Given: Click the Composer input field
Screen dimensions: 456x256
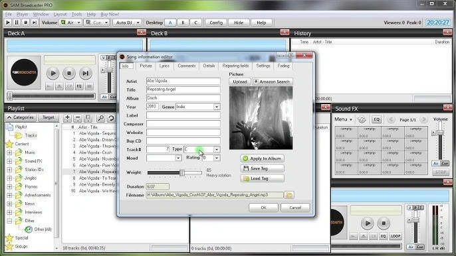Looking at the screenshot, I should (183, 124).
